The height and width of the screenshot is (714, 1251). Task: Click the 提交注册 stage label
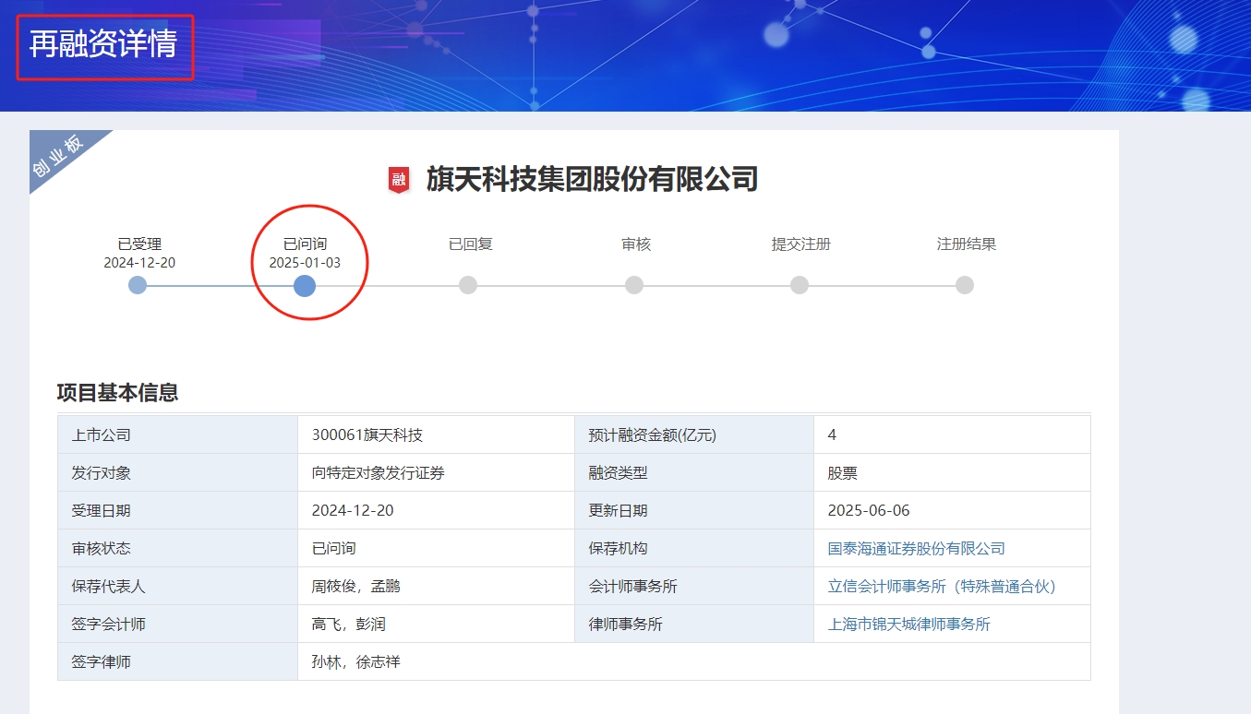point(801,244)
